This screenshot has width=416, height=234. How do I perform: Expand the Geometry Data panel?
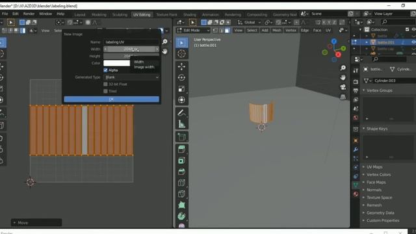click(380, 213)
